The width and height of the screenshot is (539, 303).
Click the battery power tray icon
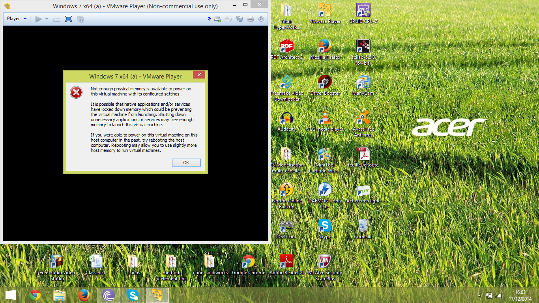489,295
